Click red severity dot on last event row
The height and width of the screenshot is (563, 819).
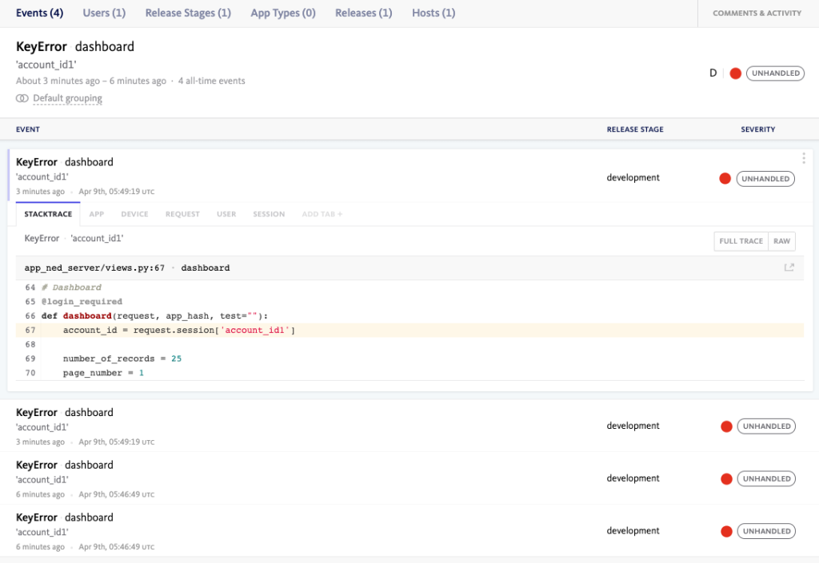click(x=726, y=531)
